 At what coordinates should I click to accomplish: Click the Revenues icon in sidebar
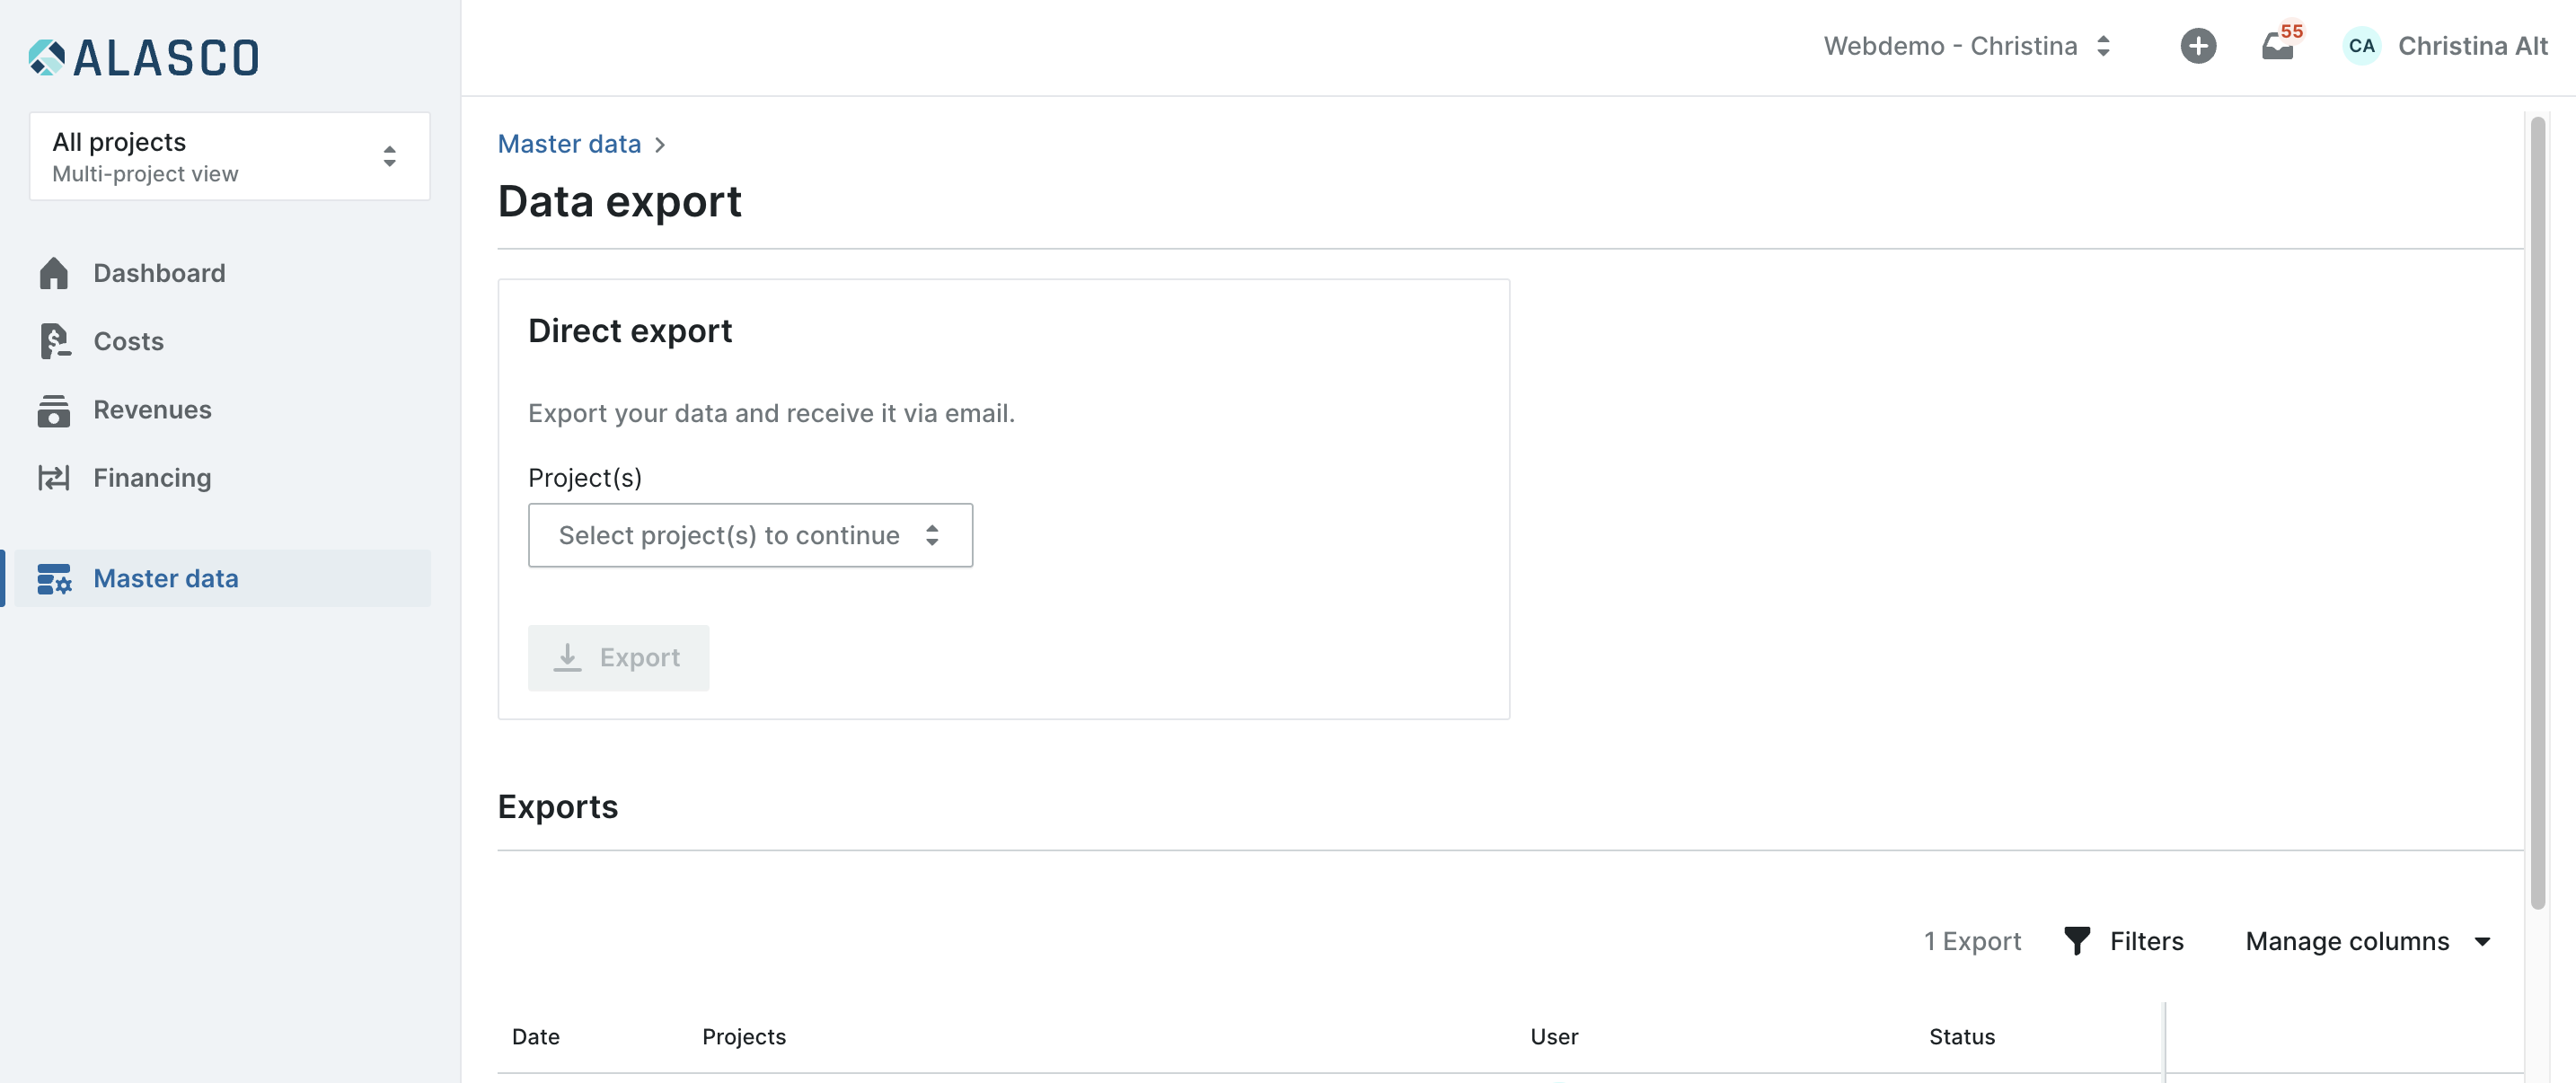pyautogui.click(x=54, y=410)
